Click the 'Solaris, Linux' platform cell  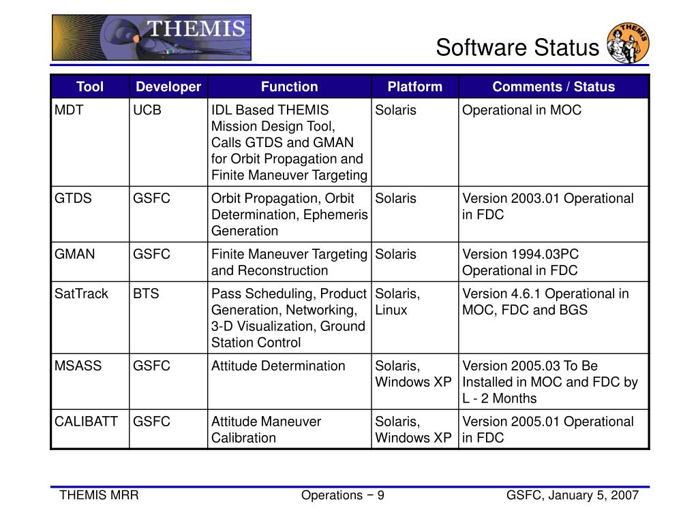click(x=415, y=317)
